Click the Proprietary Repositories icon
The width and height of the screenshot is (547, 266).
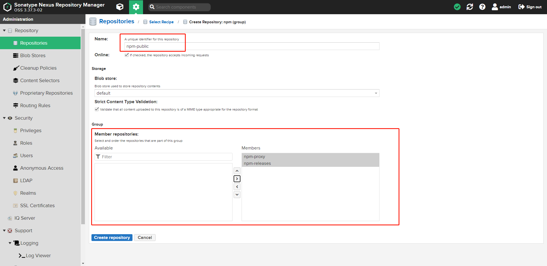(15, 93)
